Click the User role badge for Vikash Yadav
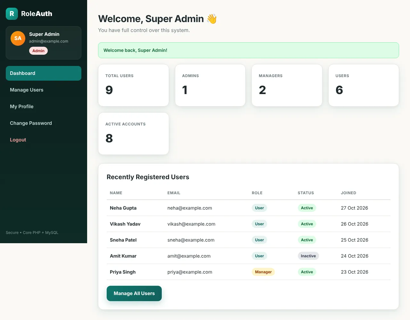 pos(259,224)
